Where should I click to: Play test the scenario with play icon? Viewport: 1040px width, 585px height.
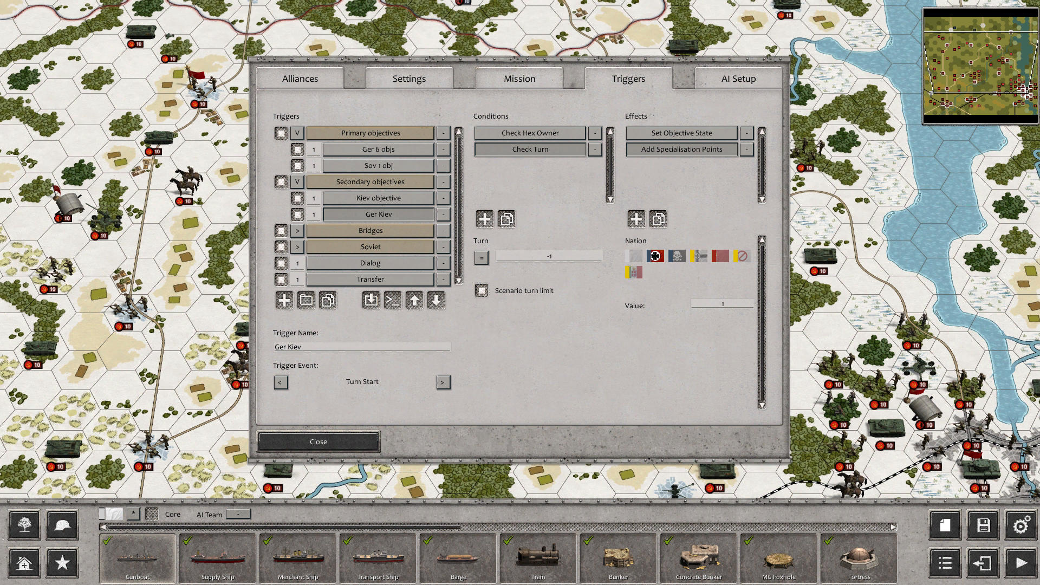[x=1021, y=563]
